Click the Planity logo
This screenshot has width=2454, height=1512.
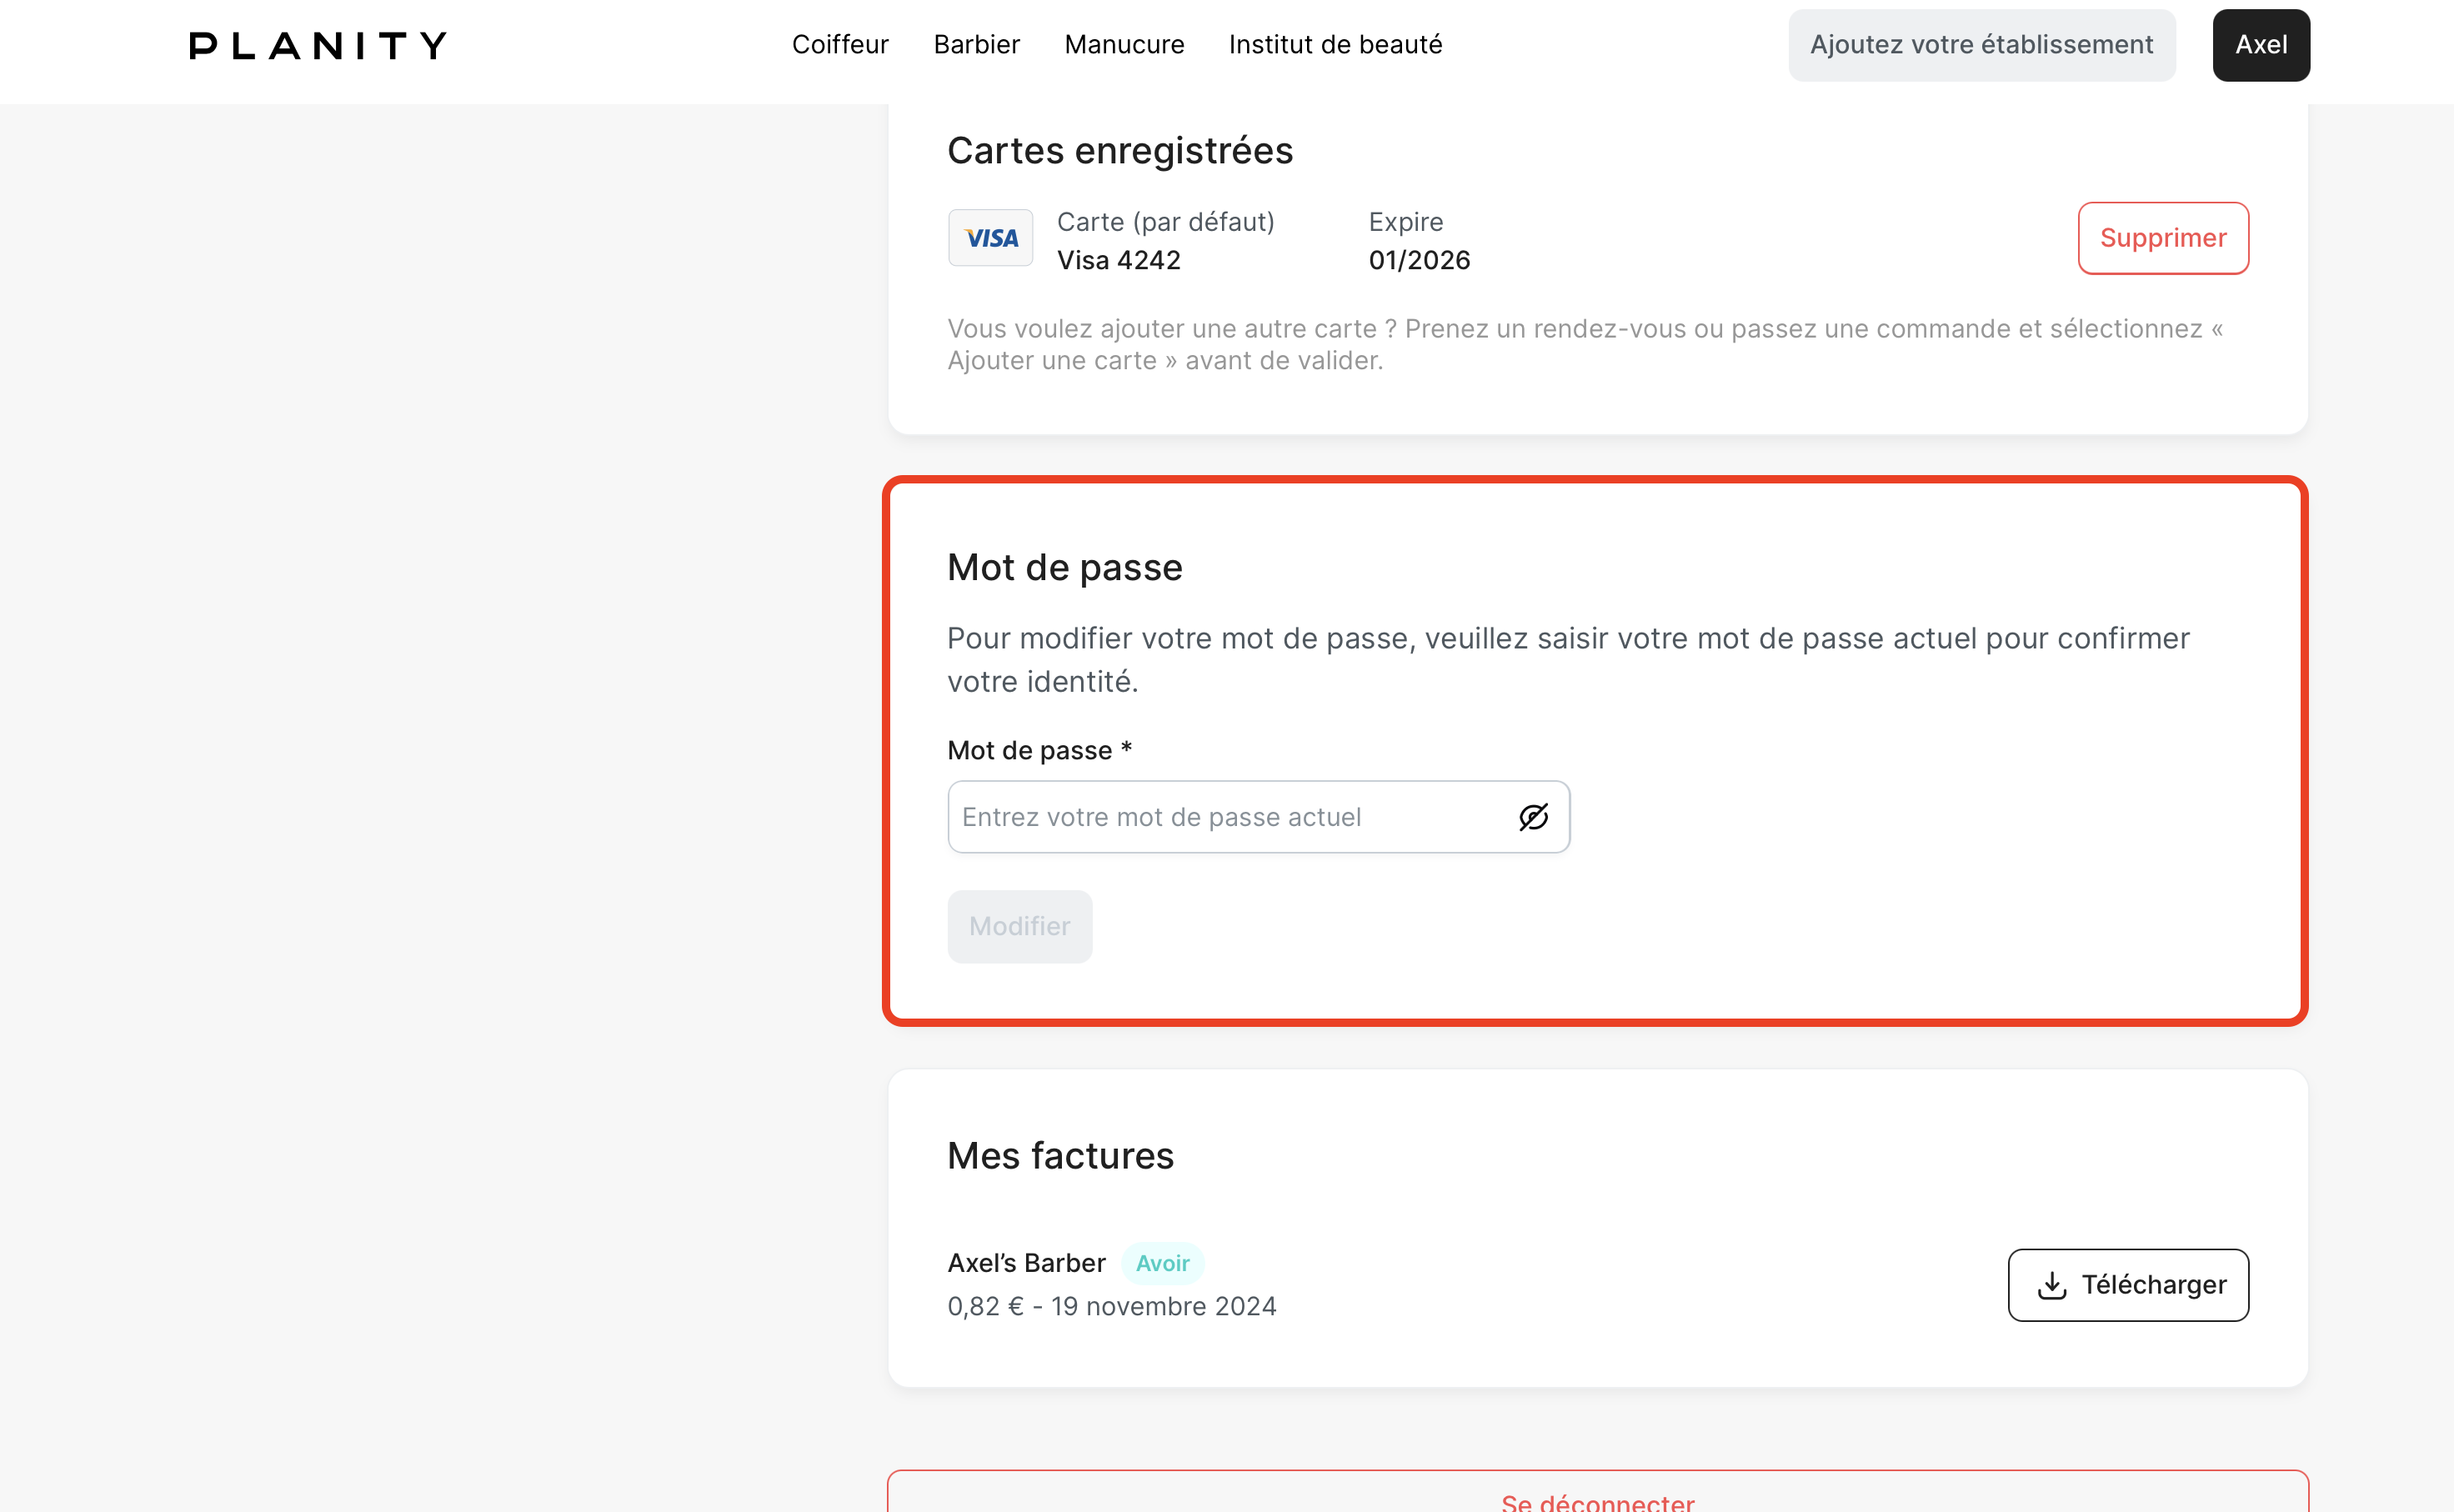pos(318,45)
